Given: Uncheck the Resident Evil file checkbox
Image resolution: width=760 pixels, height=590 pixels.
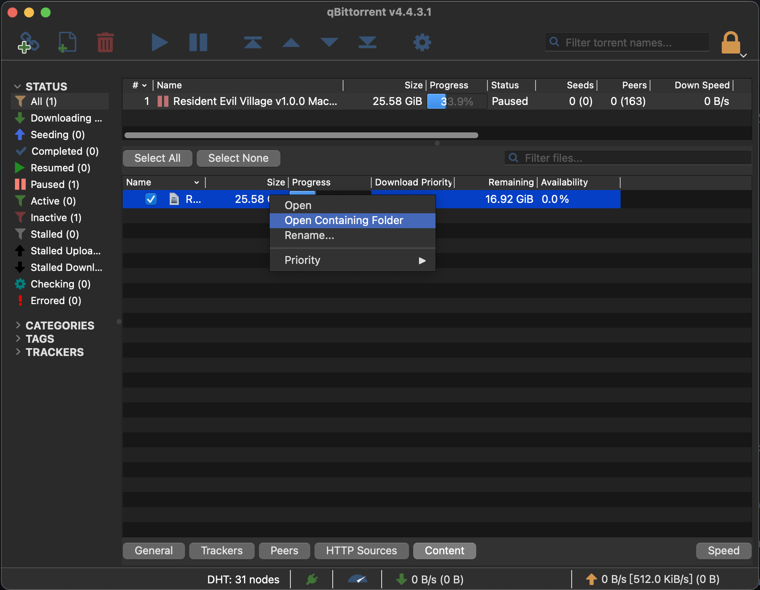Looking at the screenshot, I should [x=151, y=199].
